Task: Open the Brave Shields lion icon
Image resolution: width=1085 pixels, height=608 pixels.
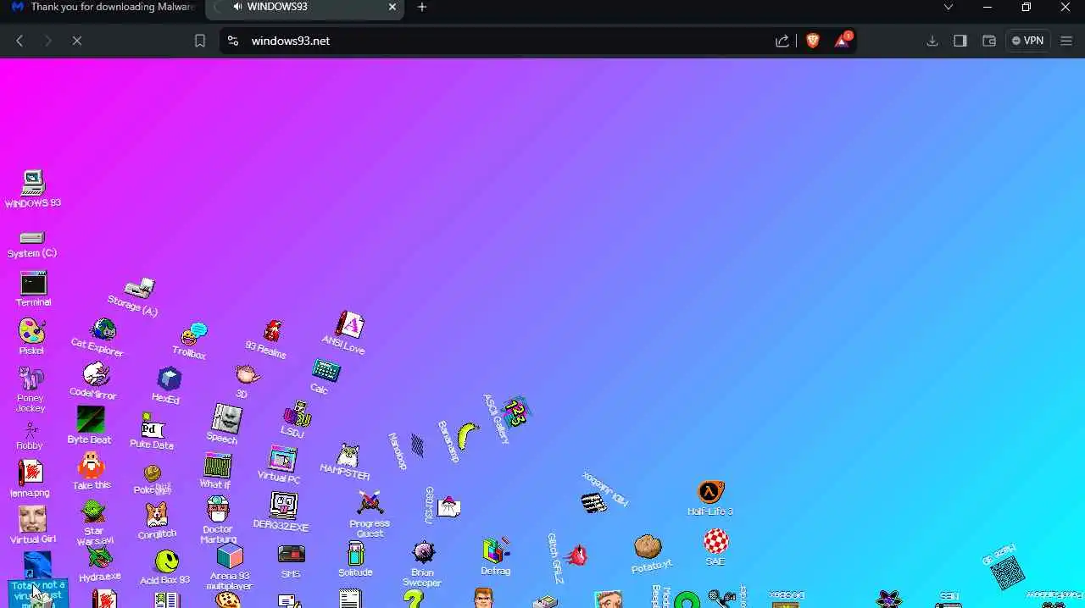Action: coord(813,41)
